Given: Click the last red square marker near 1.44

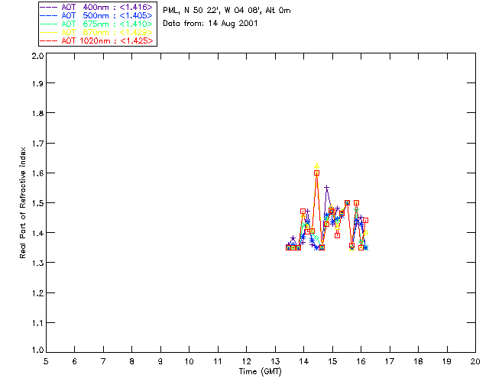Looking at the screenshot, I should click(366, 221).
